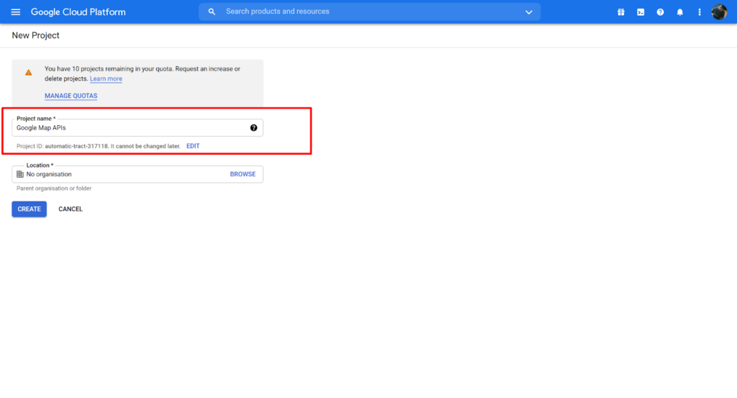Viewport: 737px width, 398px height.
Task: Open the hamburger navigation menu
Action: tap(16, 12)
